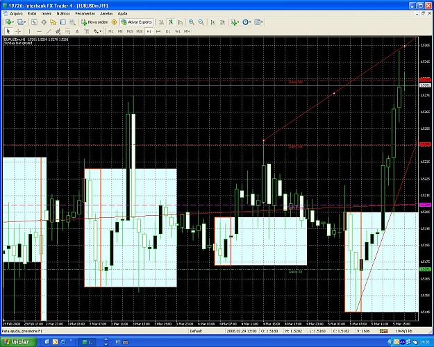434x347 pixels.
Task: Switch timeframe to H4
Action: (x=158, y=31)
